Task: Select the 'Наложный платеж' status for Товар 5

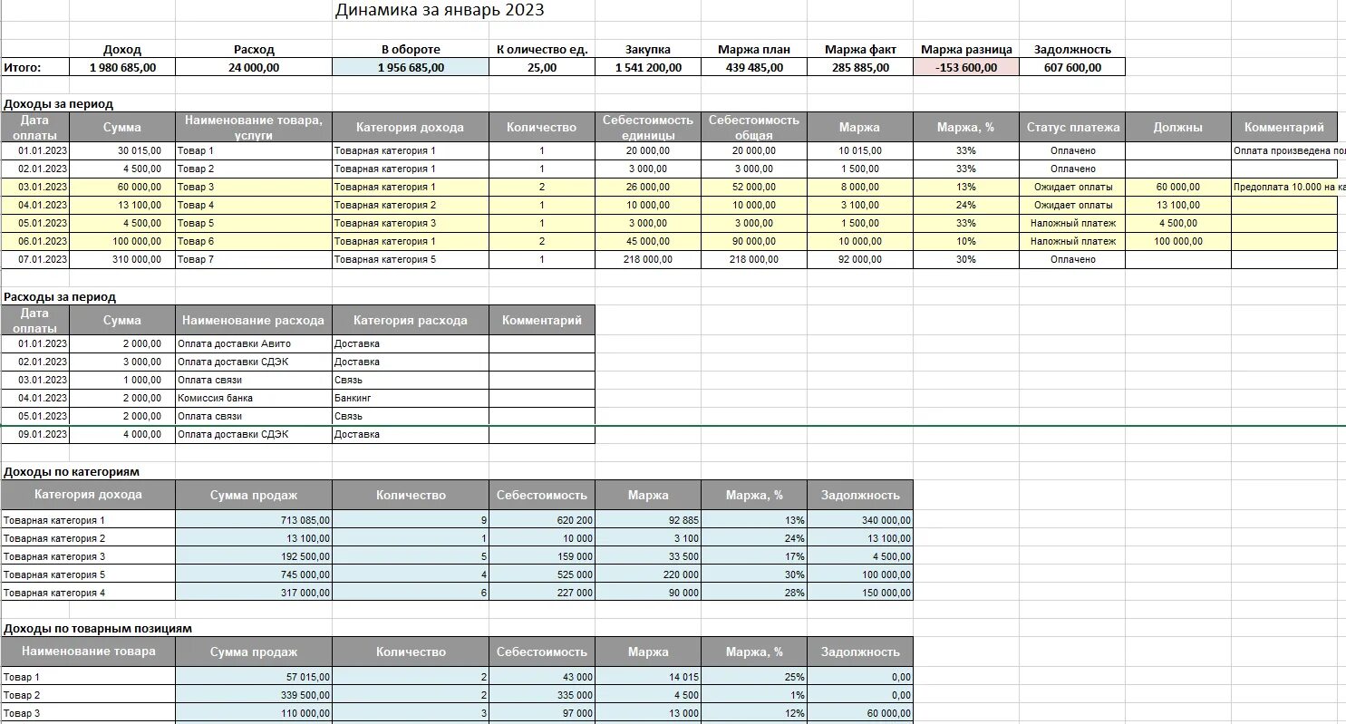Action: [1072, 223]
